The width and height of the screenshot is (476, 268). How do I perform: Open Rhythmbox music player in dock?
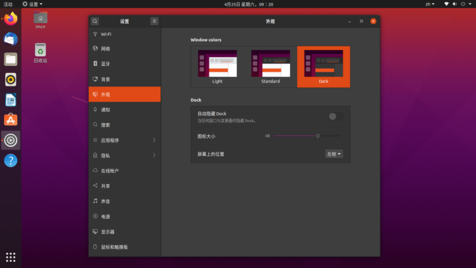[11, 79]
